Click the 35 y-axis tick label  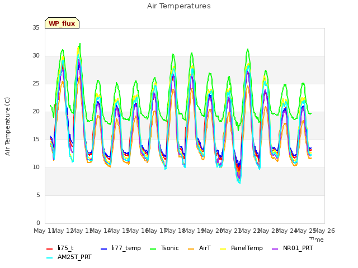tap(36, 27)
